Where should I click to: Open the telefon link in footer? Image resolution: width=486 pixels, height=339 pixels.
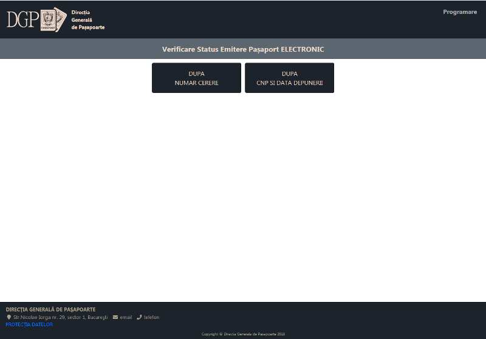[151, 317]
